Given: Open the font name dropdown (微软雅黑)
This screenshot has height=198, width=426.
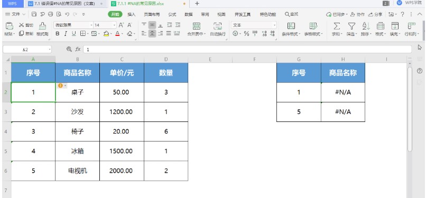Looking at the screenshot, I should (91, 25).
